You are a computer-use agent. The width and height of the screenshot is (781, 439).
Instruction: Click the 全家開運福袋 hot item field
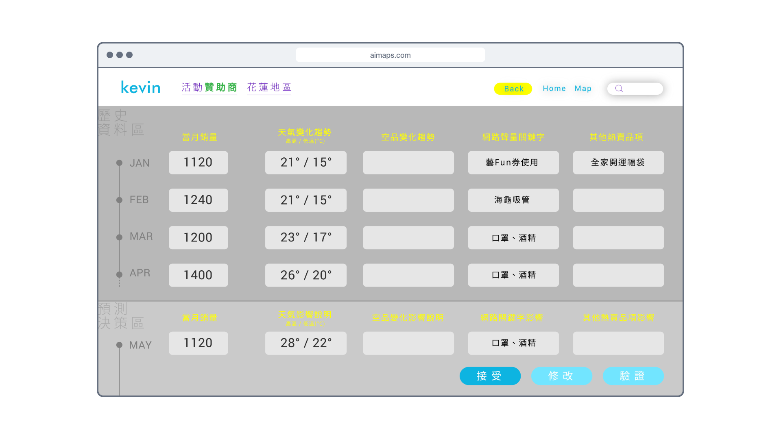tap(618, 163)
